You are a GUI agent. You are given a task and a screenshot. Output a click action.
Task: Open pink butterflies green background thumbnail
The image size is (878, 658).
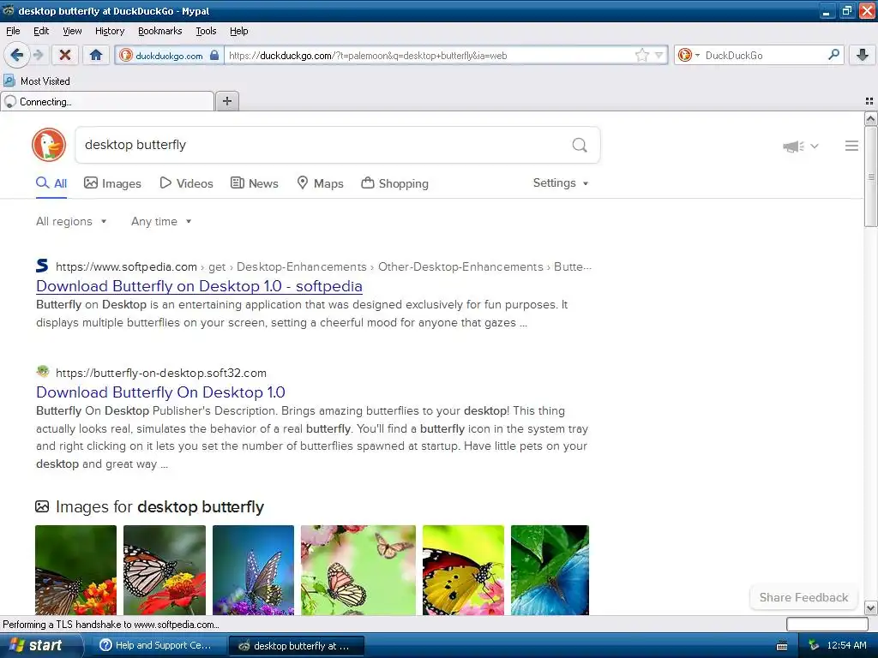point(358,570)
